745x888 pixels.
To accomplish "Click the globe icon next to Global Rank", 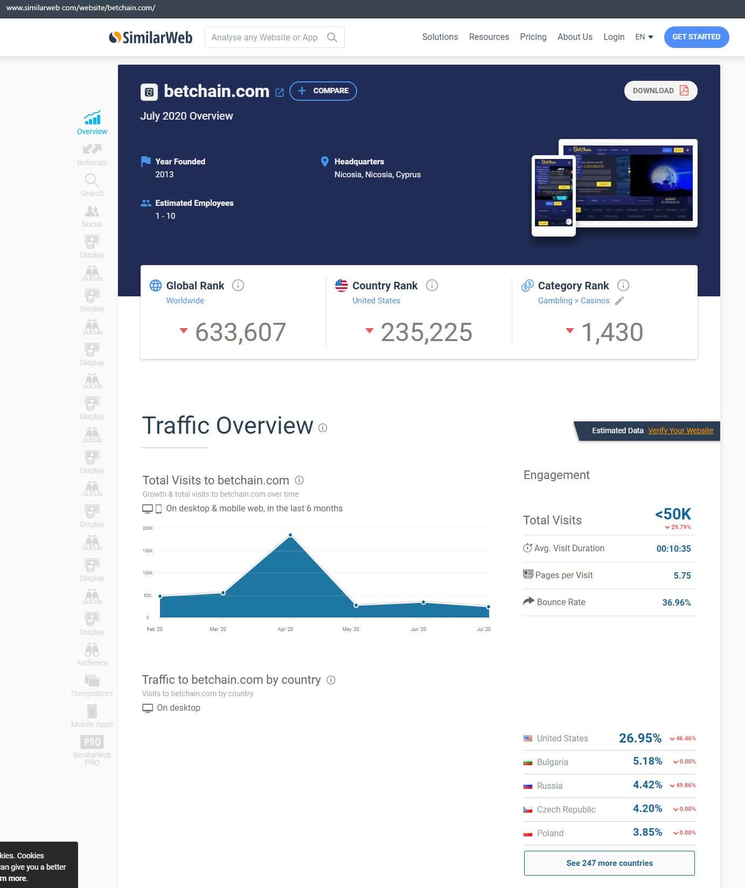I will click(x=156, y=286).
